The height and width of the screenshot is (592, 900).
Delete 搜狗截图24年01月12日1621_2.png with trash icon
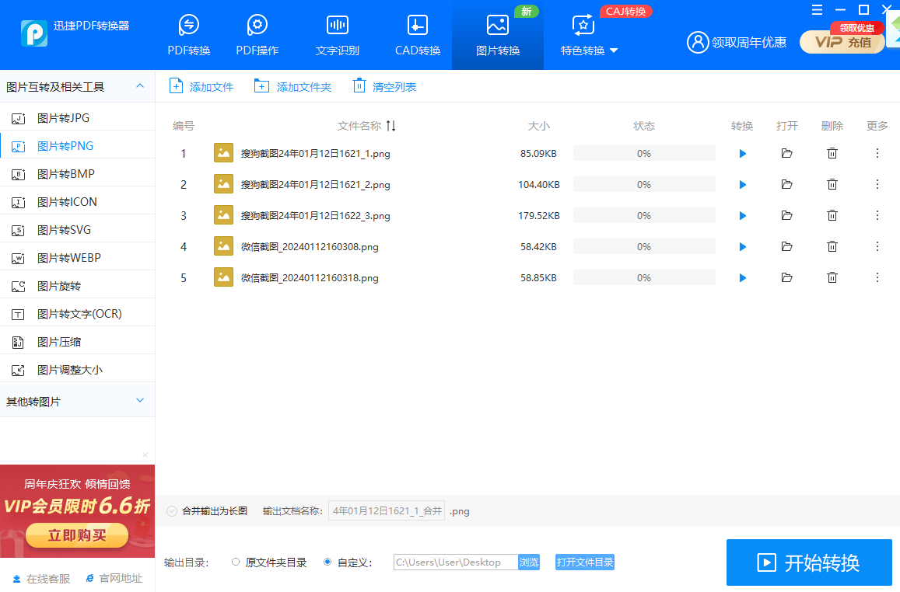point(832,184)
